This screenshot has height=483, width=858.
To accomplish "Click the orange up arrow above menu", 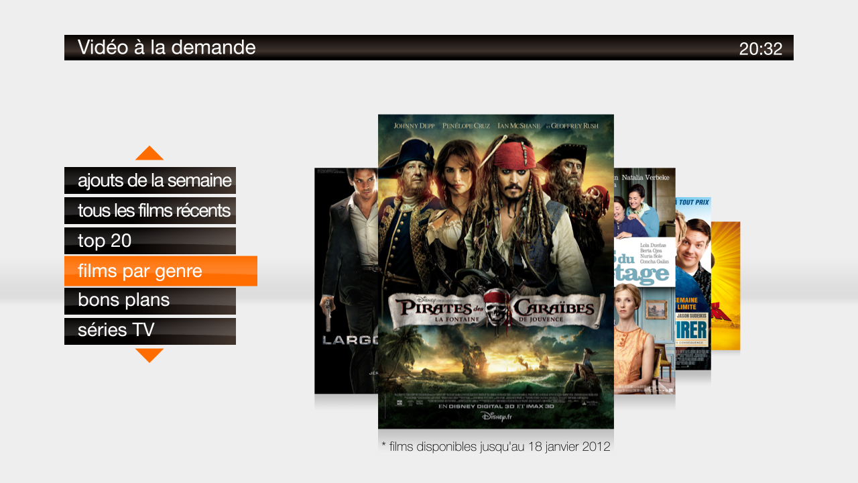I will click(x=149, y=153).
